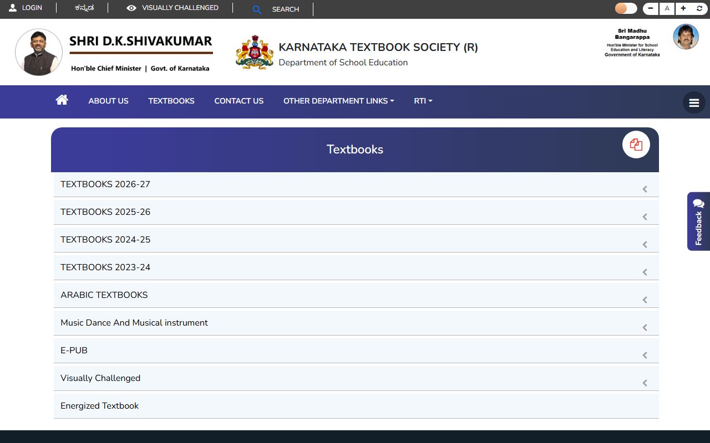
Task: Click the Karnataka state emblem logo
Action: point(255,52)
